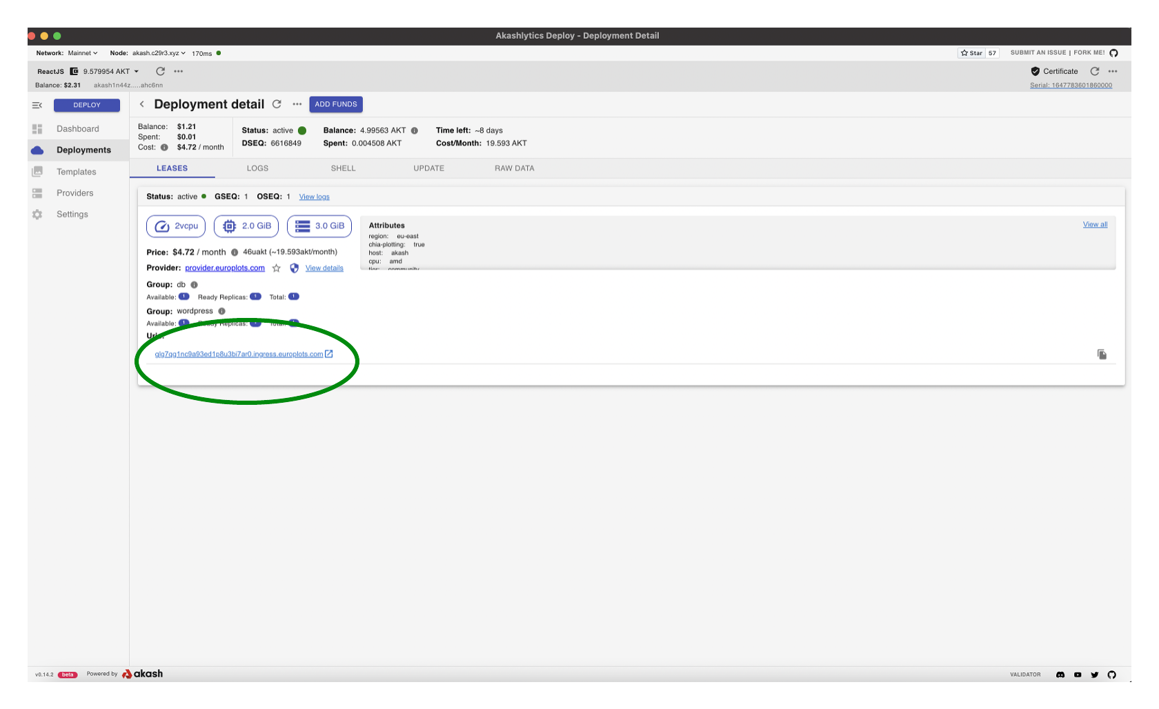Click the Dashboard grid icon in sidebar

click(x=37, y=129)
